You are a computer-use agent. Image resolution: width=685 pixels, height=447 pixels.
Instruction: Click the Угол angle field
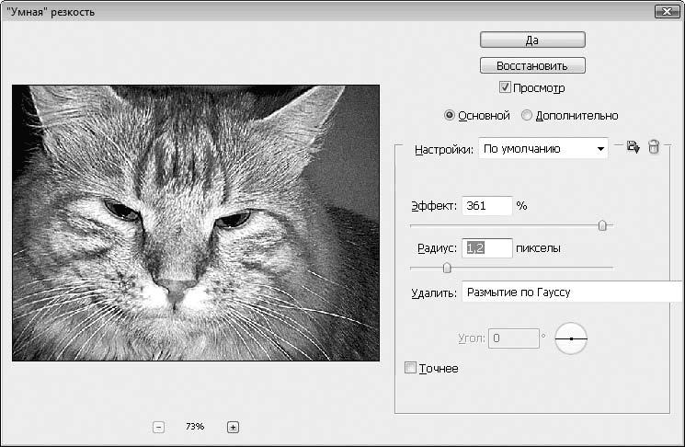pos(514,338)
